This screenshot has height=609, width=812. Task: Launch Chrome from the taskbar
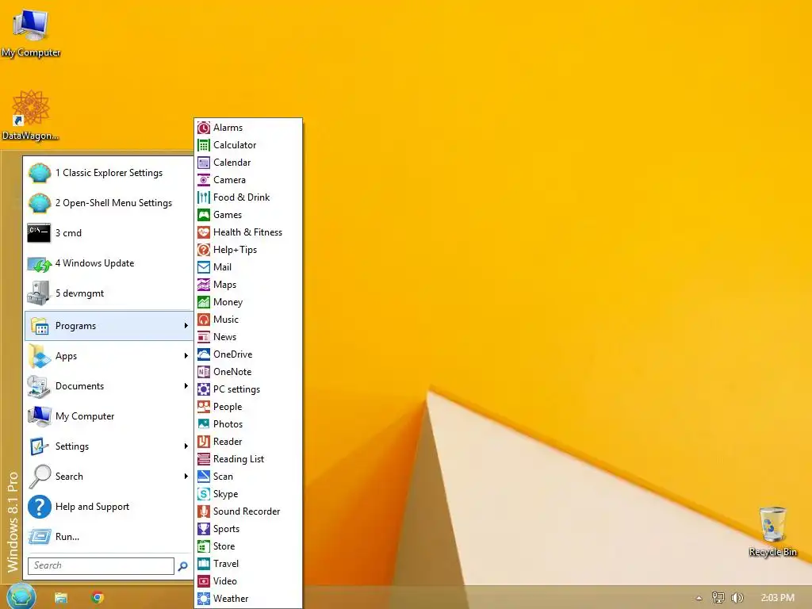tap(98, 598)
